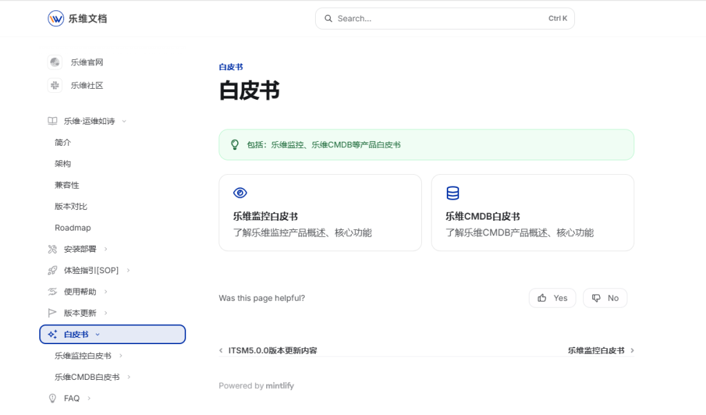This screenshot has height=415, width=706.
Task: Expand the FAQ chevron
Action: coord(89,398)
